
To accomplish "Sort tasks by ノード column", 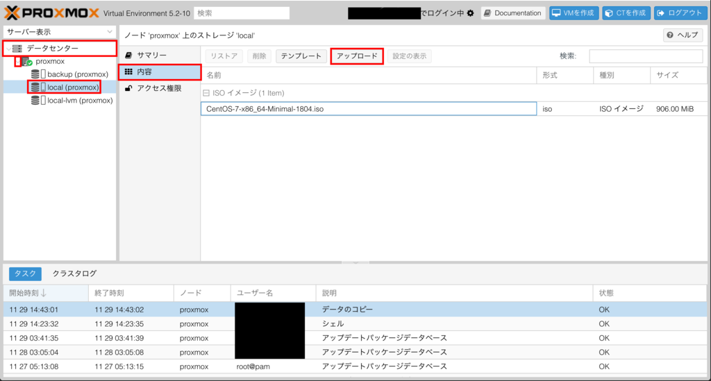I will 202,293.
